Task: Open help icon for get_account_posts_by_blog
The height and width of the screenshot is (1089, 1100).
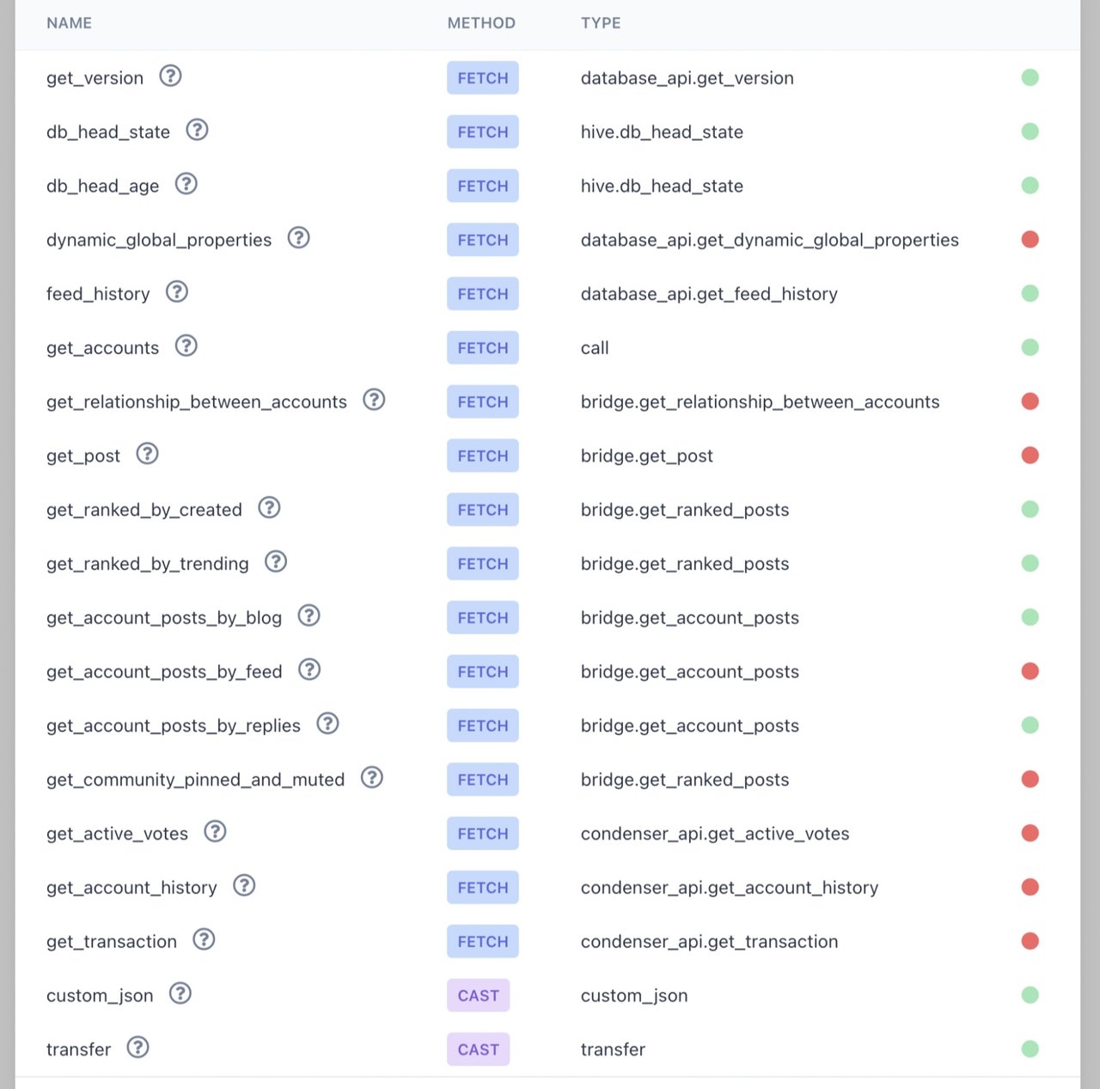Action: [309, 615]
